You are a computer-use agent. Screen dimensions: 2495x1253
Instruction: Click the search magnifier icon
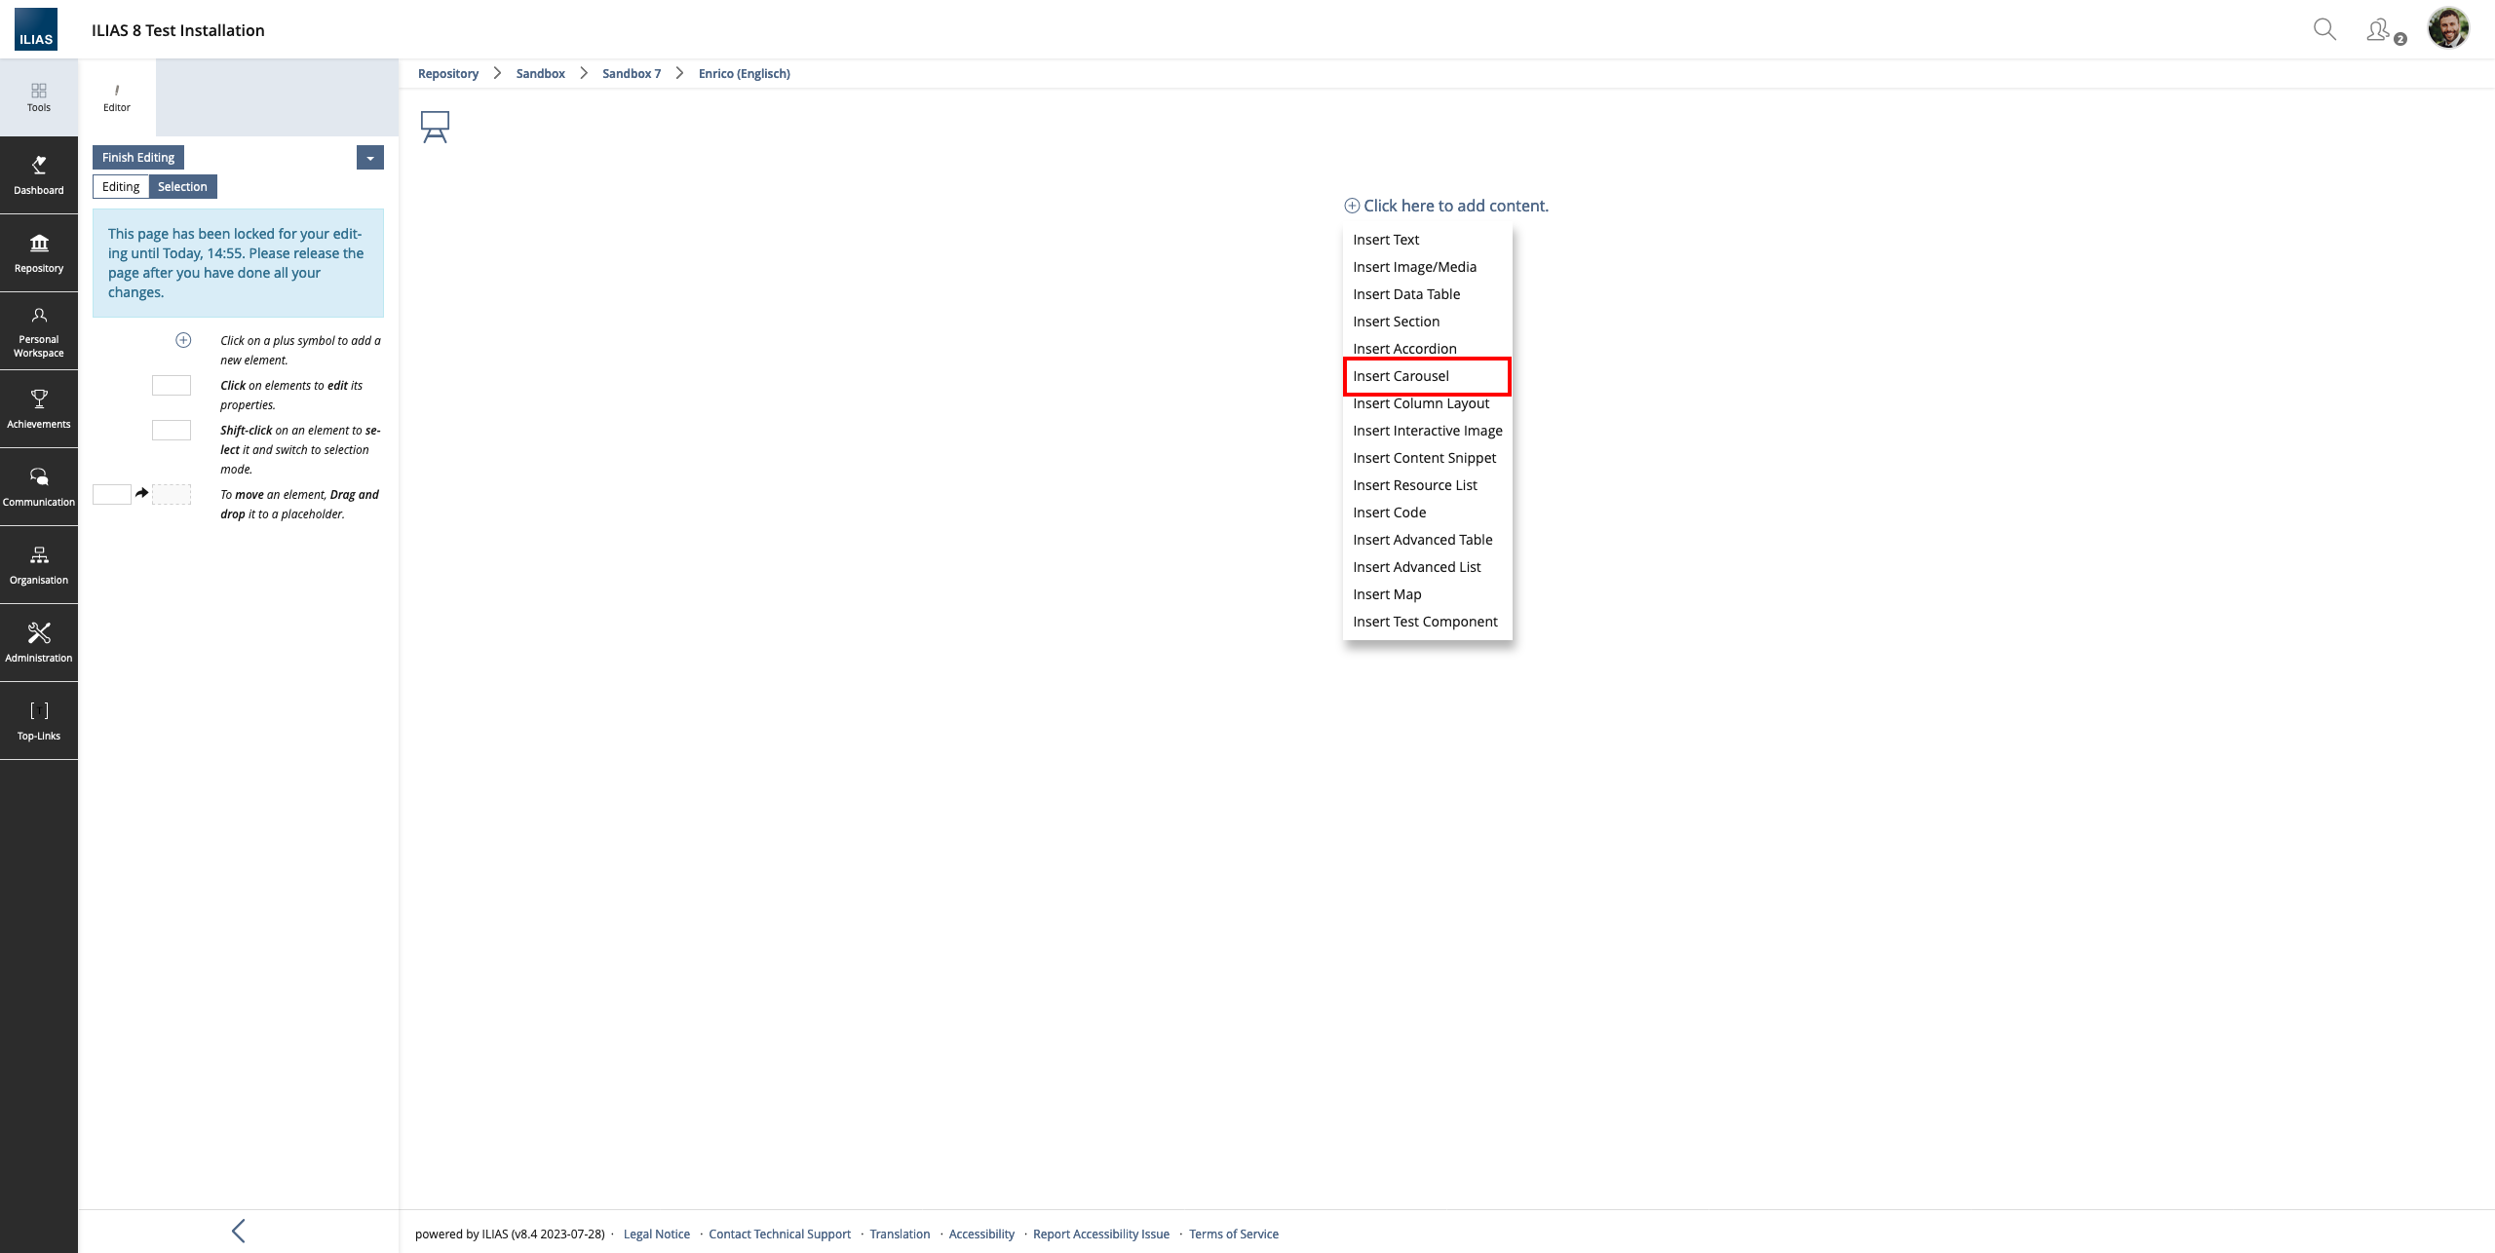(2324, 29)
